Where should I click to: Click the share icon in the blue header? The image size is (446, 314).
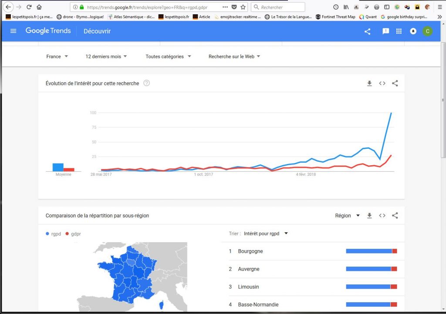coord(367,31)
